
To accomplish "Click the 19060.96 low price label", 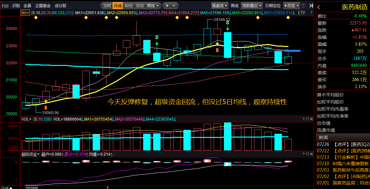I will tap(51, 113).
